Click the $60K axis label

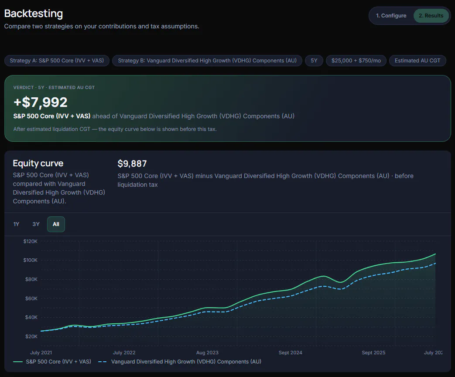[x=31, y=298]
